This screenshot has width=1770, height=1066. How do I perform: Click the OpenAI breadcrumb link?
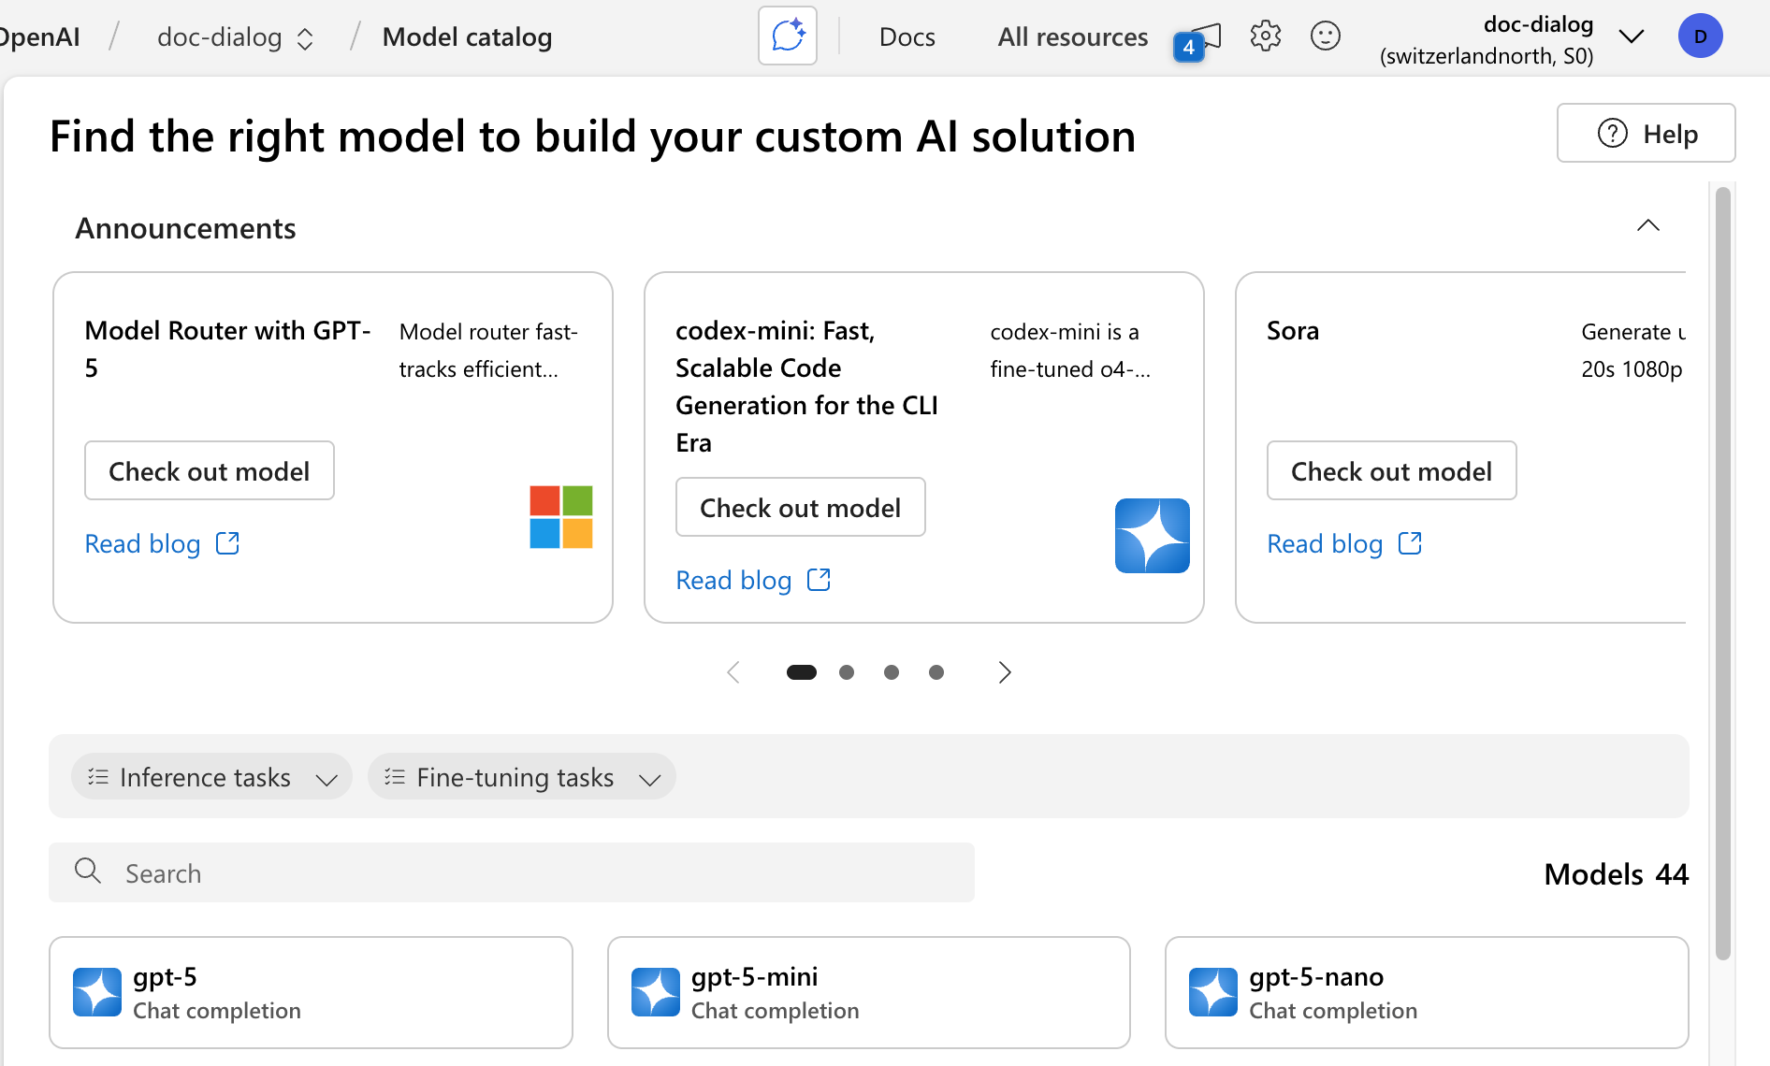click(x=39, y=37)
